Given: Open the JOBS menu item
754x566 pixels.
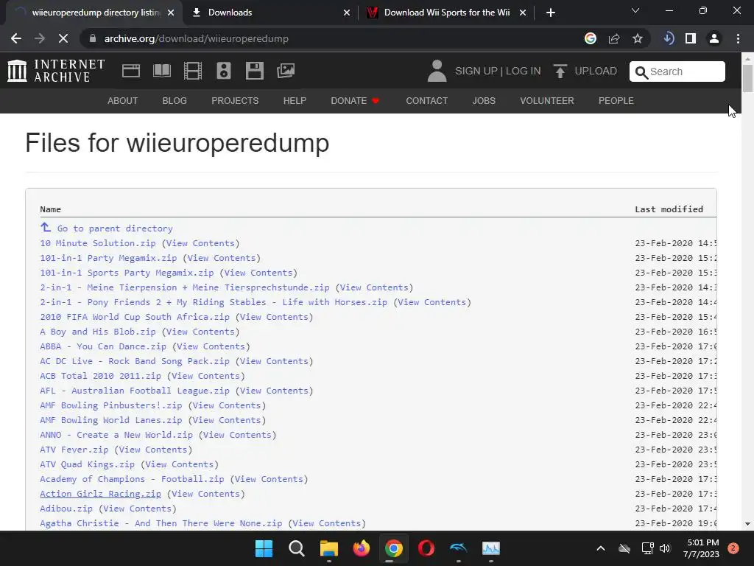Looking at the screenshot, I should pos(484,100).
